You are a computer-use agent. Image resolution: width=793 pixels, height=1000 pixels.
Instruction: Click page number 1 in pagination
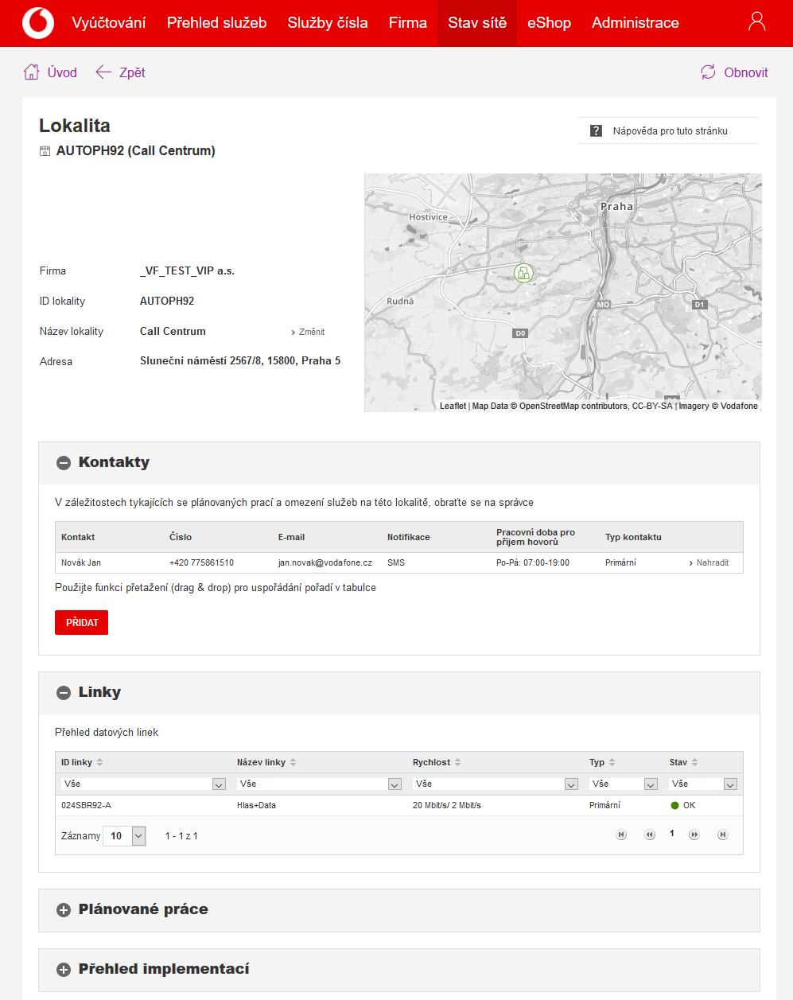tap(672, 834)
